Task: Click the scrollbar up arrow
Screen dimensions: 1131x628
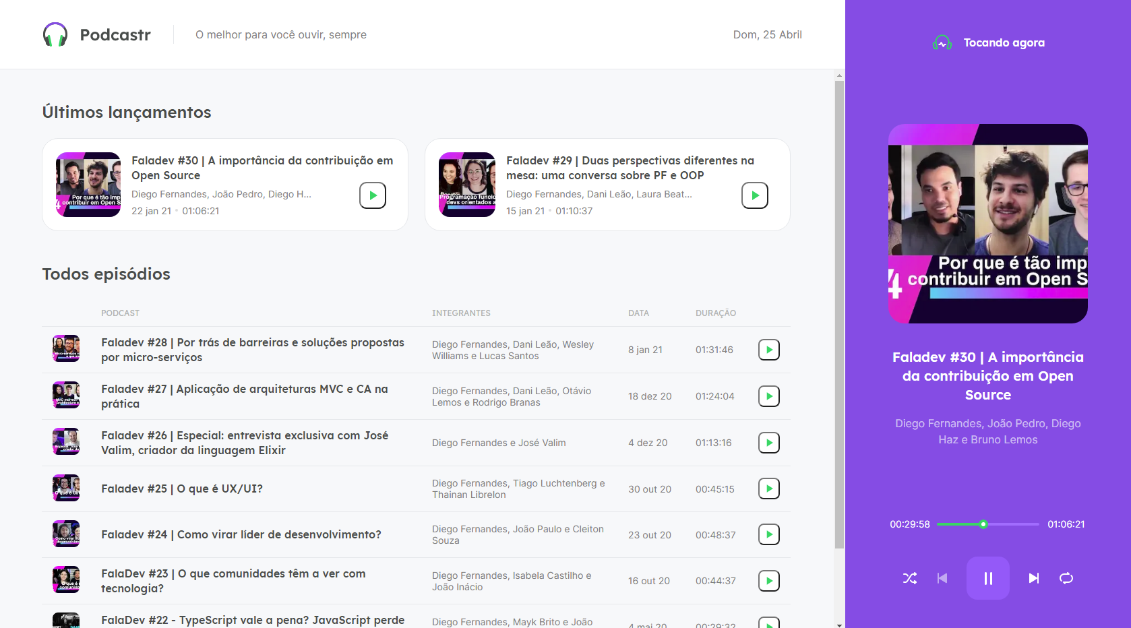Action: [839, 75]
